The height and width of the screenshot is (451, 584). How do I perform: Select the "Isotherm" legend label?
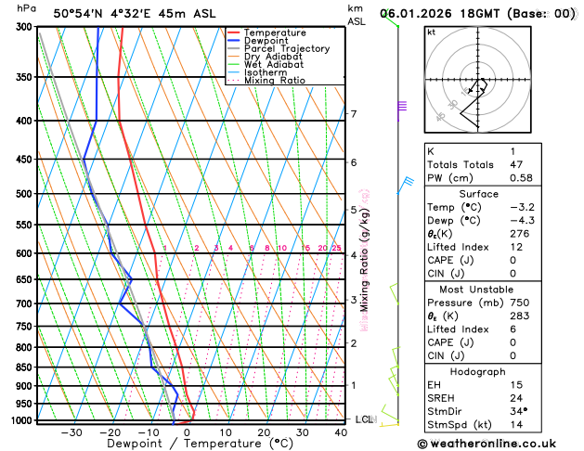(266, 72)
